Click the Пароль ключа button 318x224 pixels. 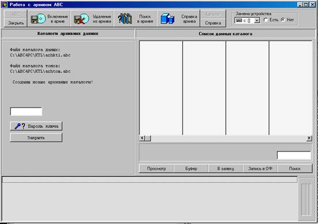[x=36, y=126]
